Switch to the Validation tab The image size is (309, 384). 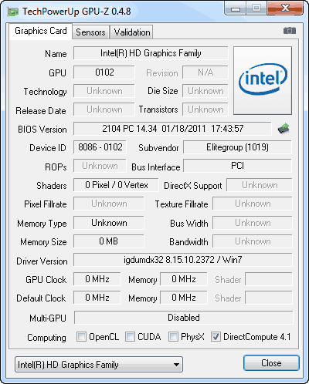132,32
